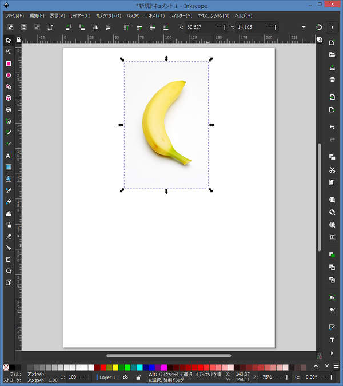343x386 pixels.
Task: Open the エクステンション(N) menu
Action: point(214,16)
